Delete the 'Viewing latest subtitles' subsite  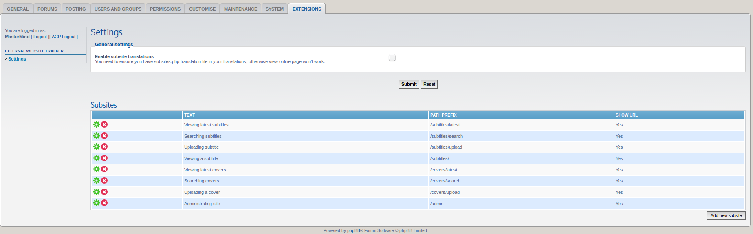click(104, 124)
